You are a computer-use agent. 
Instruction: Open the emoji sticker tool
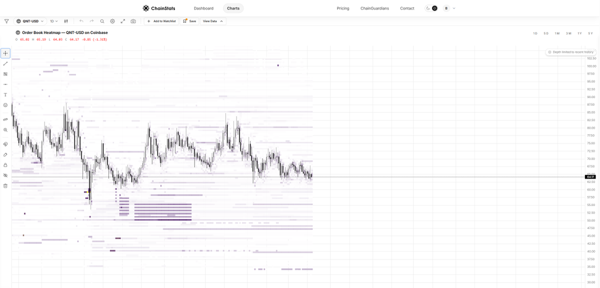(5, 105)
